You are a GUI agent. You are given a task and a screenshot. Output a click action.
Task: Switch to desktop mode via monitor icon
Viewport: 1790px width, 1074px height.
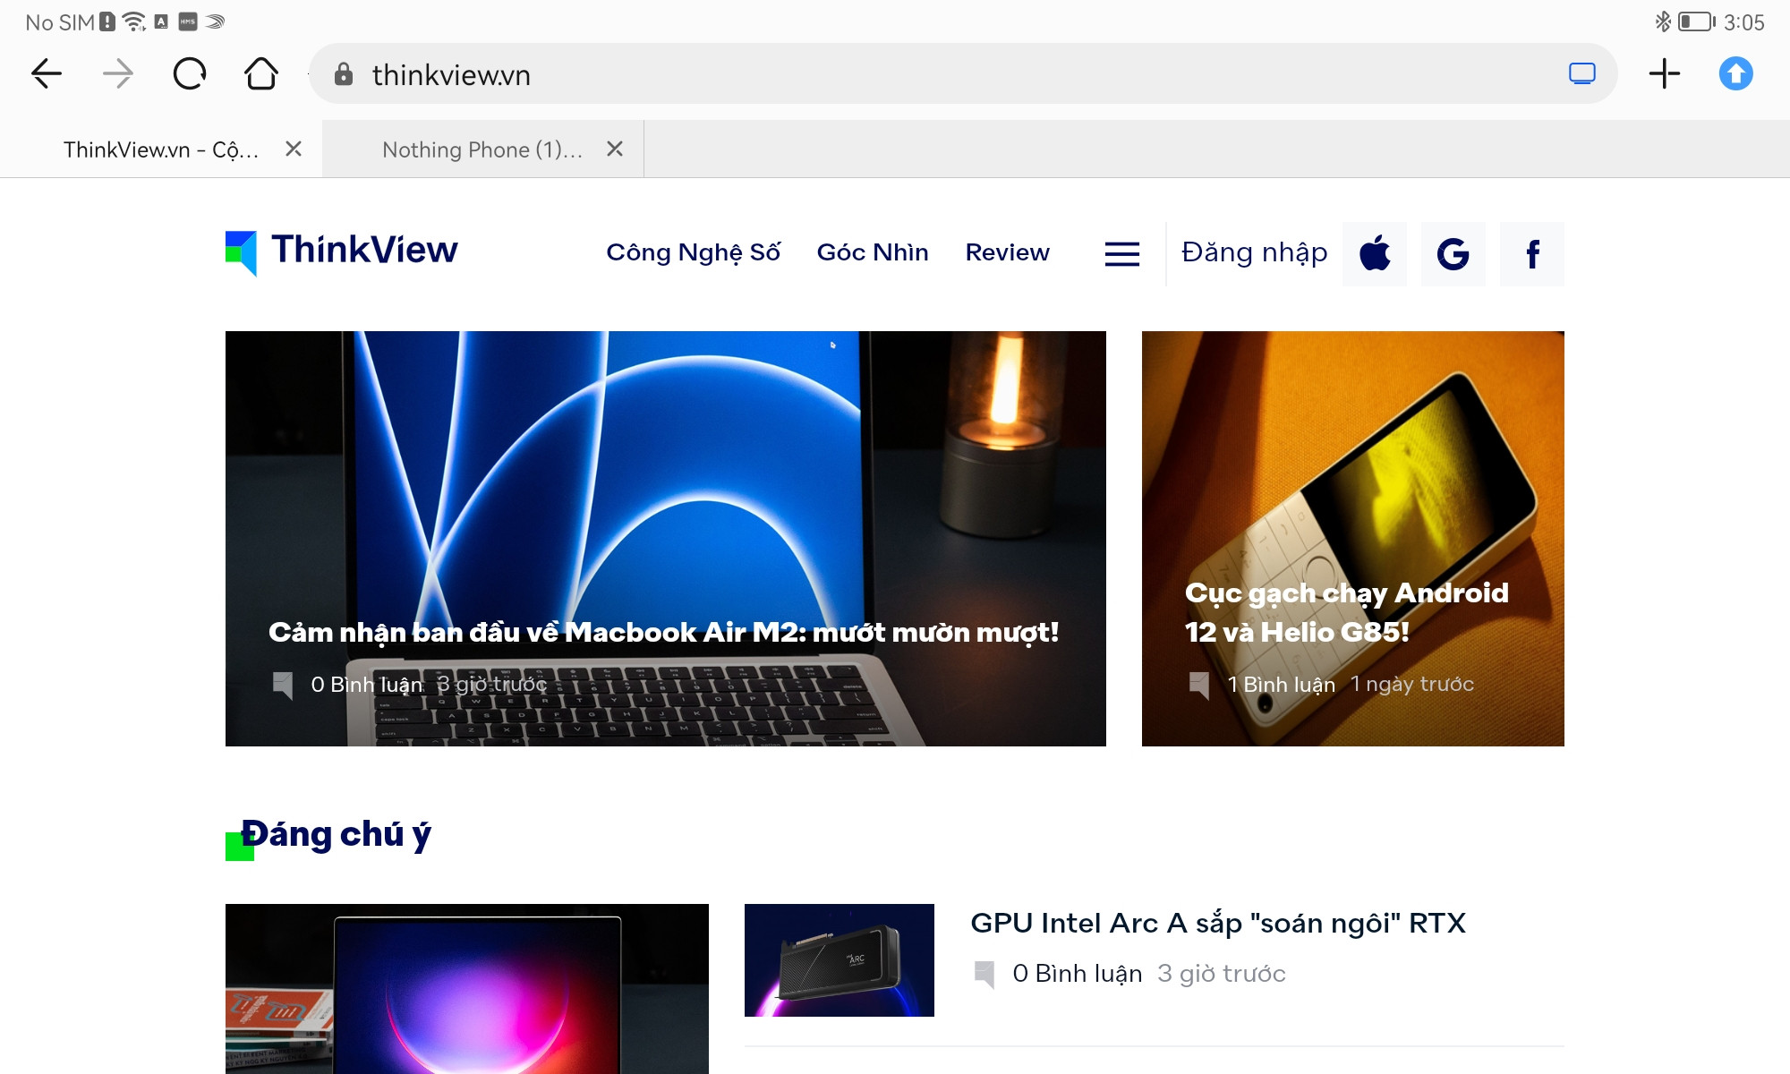[1582, 73]
